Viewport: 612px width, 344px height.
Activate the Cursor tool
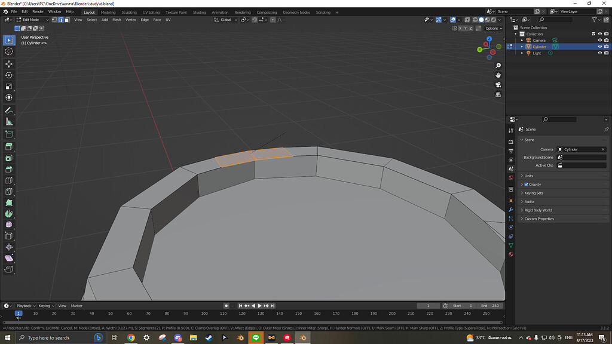[9, 51]
